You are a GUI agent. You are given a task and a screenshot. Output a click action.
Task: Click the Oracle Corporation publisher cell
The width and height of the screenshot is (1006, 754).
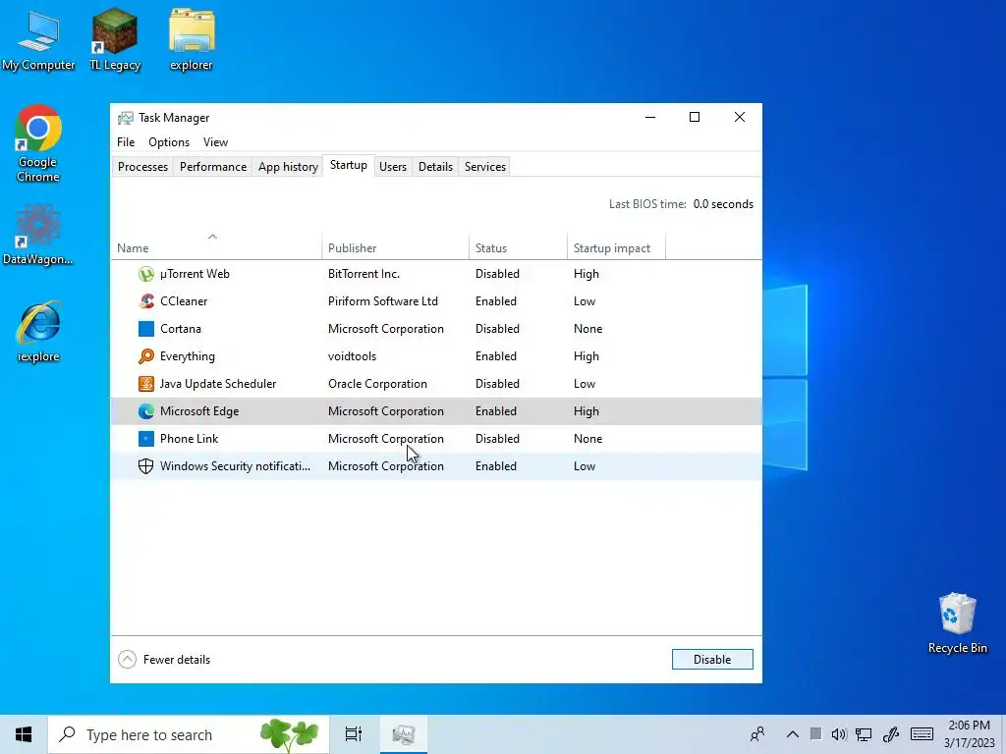pyautogui.click(x=377, y=384)
